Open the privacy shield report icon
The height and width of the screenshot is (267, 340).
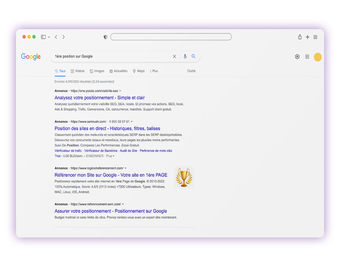105,37
